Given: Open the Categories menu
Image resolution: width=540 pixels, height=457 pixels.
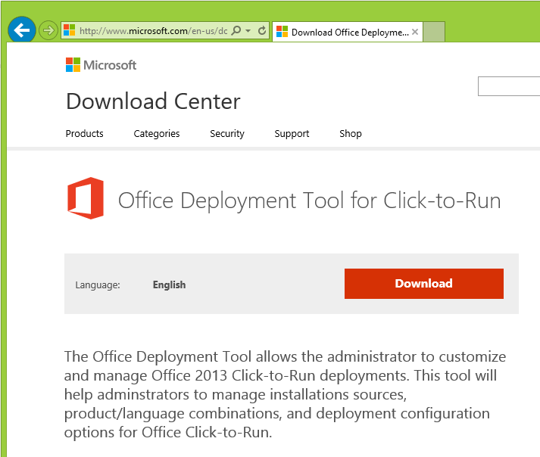Looking at the screenshot, I should [x=157, y=133].
